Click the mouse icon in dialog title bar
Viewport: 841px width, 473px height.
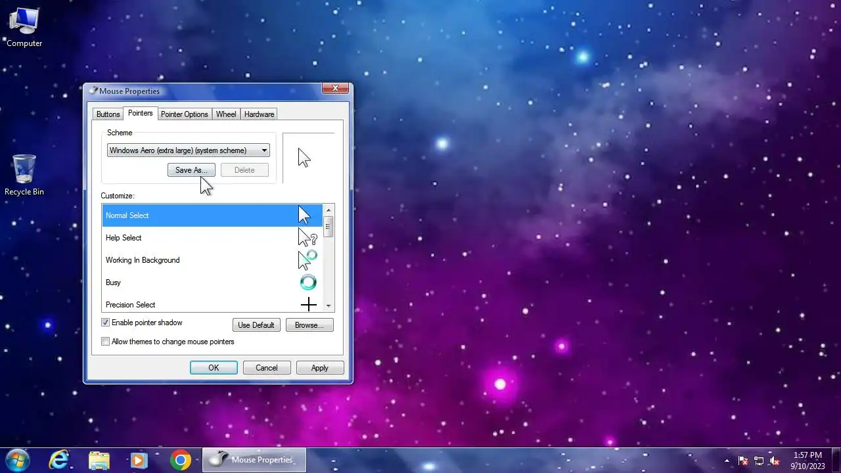pyautogui.click(x=93, y=91)
